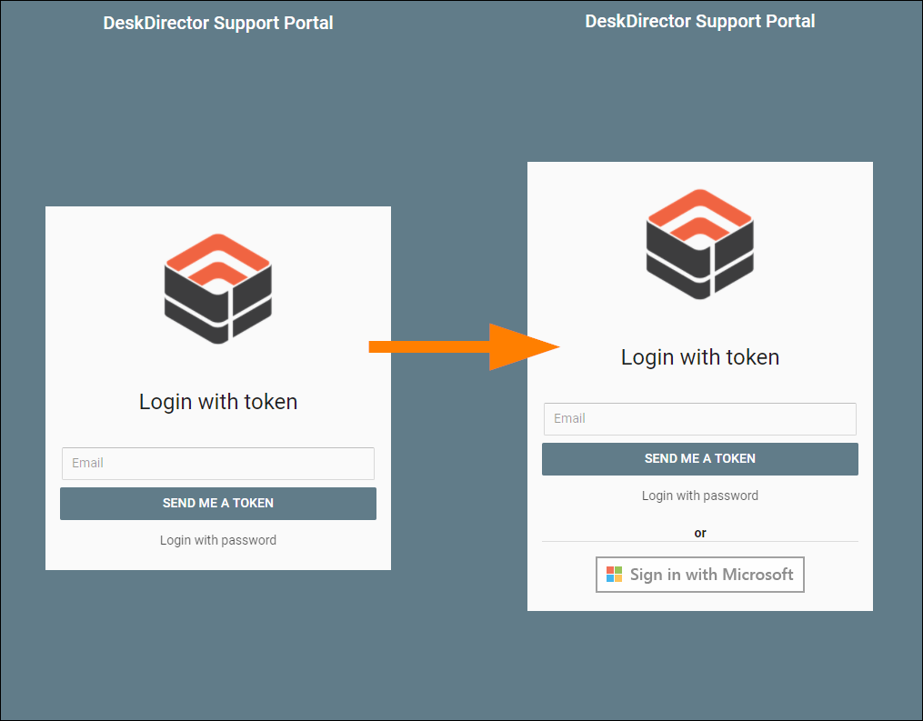
Task: Click the Email field in left login panel
Action: [x=218, y=463]
